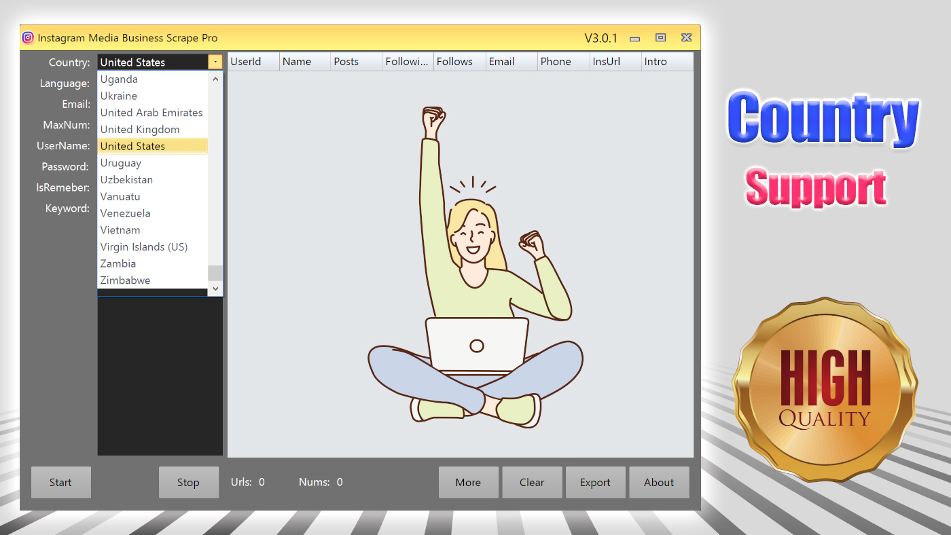
Task: Click the Country combo box field
Action: pos(153,62)
